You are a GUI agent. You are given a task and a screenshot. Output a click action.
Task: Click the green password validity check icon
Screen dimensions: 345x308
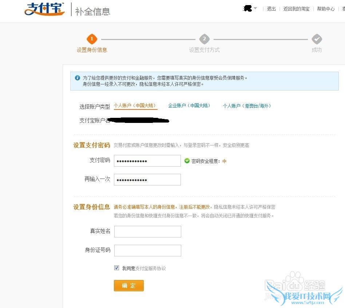pos(187,161)
